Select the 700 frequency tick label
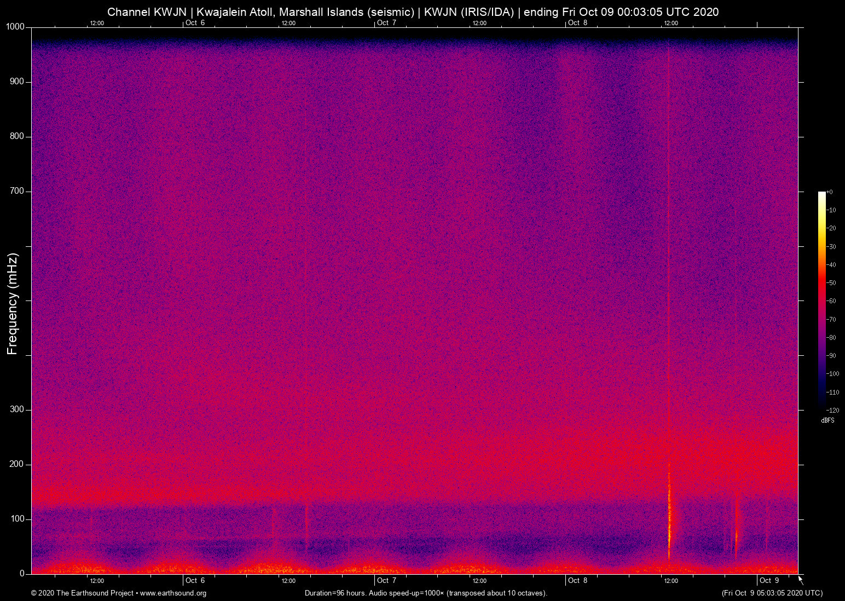 pos(16,190)
